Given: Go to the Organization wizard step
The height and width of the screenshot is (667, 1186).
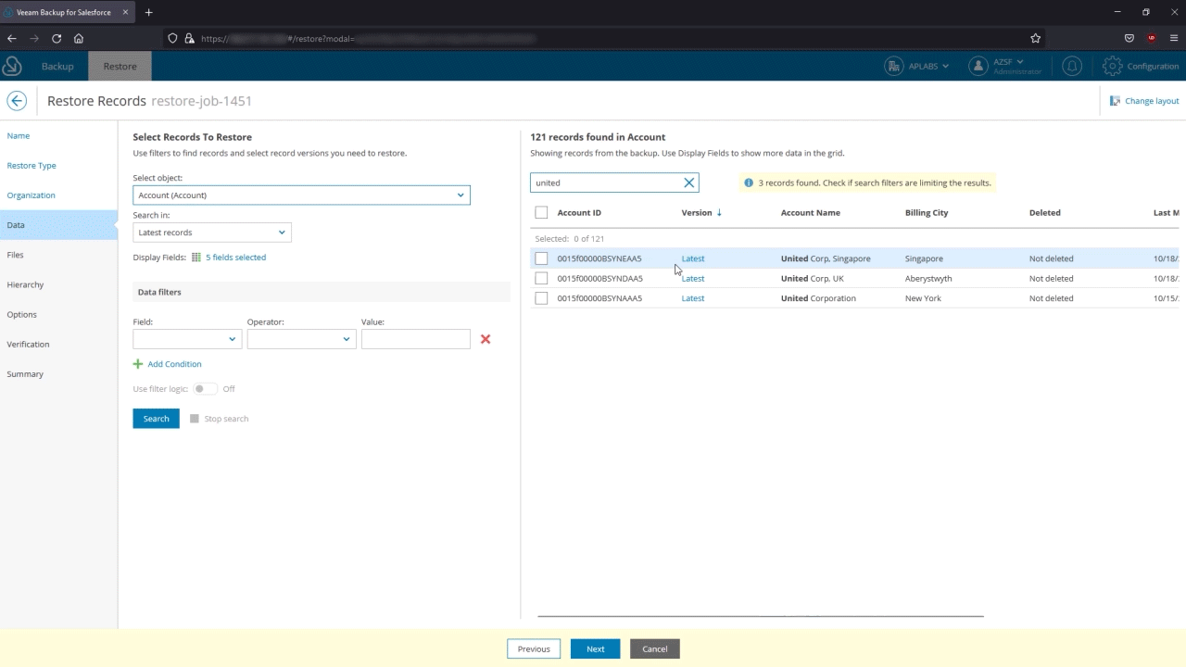Looking at the screenshot, I should pyautogui.click(x=31, y=195).
